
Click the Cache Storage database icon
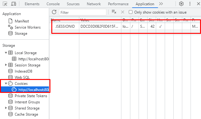pos(10,114)
